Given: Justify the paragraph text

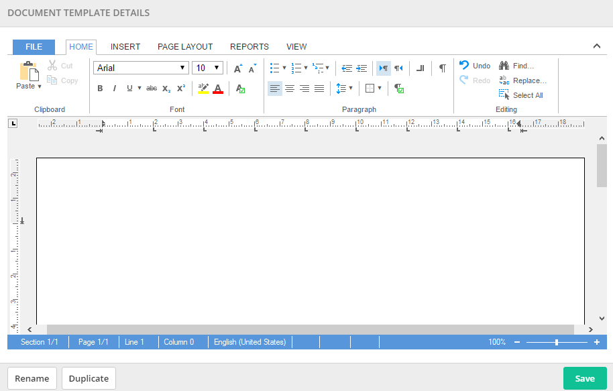Looking at the screenshot, I should [x=319, y=89].
